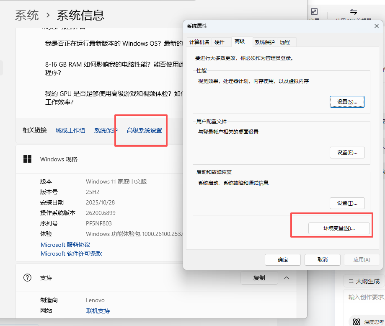Image resolution: width=385 pixels, height=326 pixels.
Task: Click the Windows logo icon beside Windows 规格
Action: pos(27,159)
